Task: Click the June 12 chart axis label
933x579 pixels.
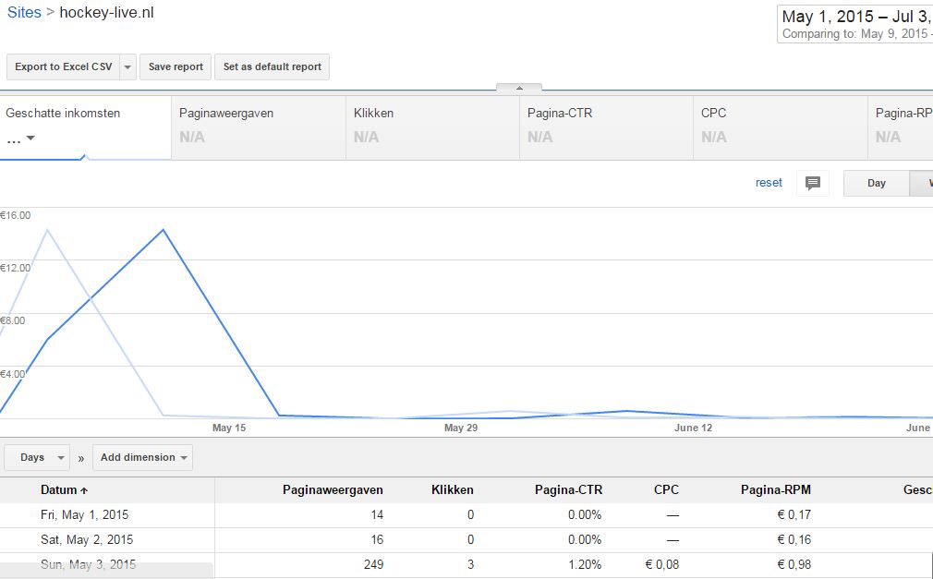Action: [x=693, y=428]
